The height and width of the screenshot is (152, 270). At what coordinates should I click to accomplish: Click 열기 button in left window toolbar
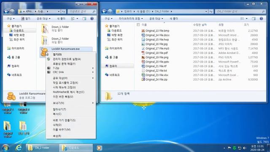[26, 19]
